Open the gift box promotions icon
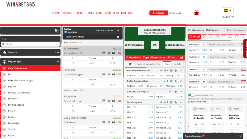247x139 pixels. (196, 13)
